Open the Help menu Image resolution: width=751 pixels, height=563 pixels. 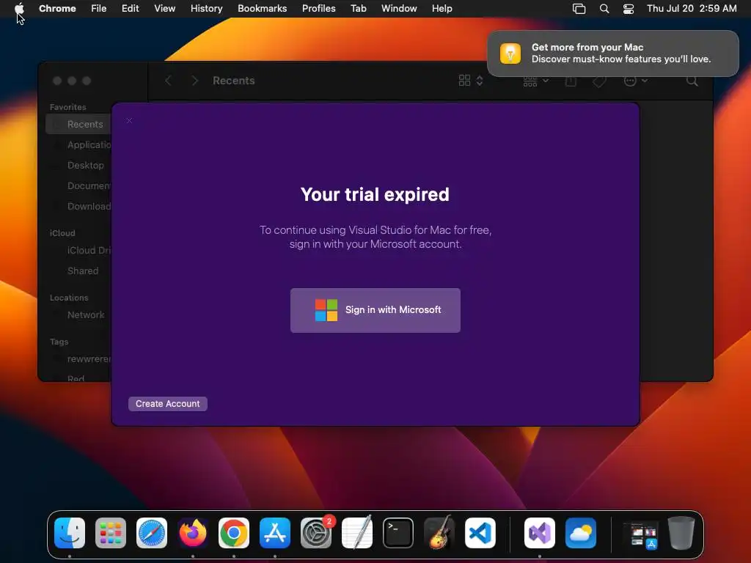tap(442, 9)
